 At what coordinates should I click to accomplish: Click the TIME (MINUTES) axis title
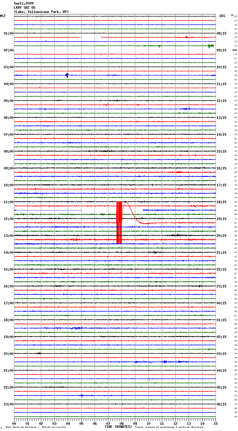click(118, 427)
